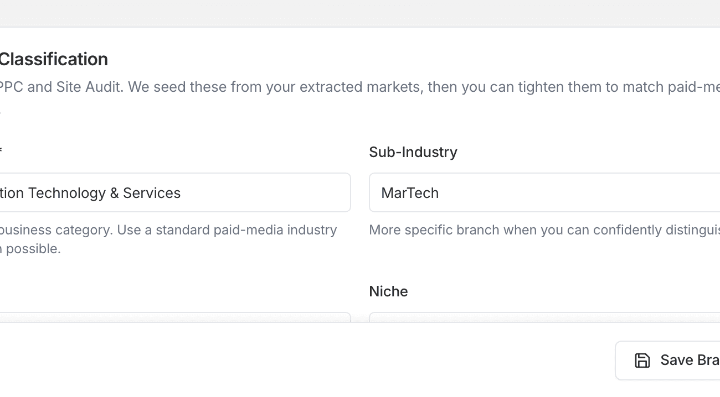
Task: Click the Classification section heading
Action: pyautogui.click(x=54, y=59)
